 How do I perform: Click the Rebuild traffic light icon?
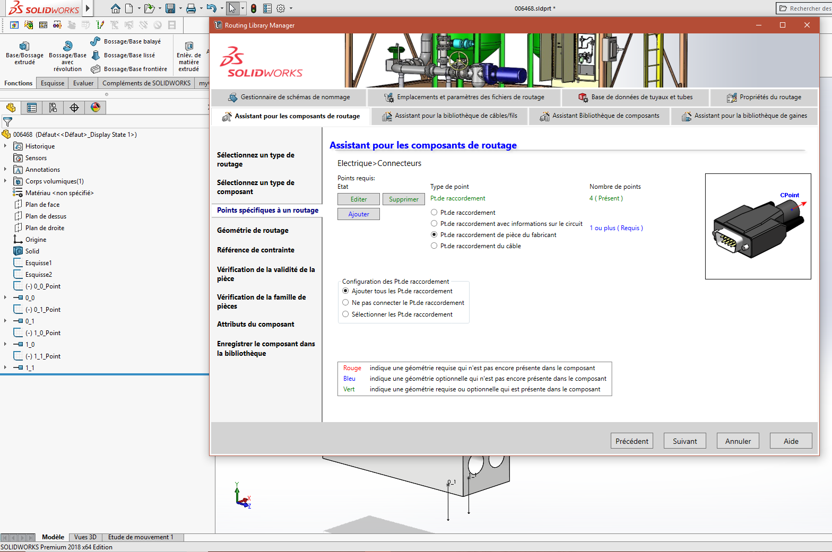(x=254, y=8)
